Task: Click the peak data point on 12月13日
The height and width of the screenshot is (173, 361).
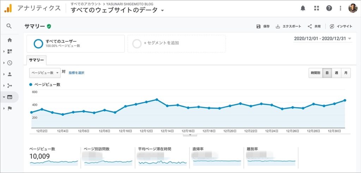Action: pyautogui.click(x=157, y=100)
